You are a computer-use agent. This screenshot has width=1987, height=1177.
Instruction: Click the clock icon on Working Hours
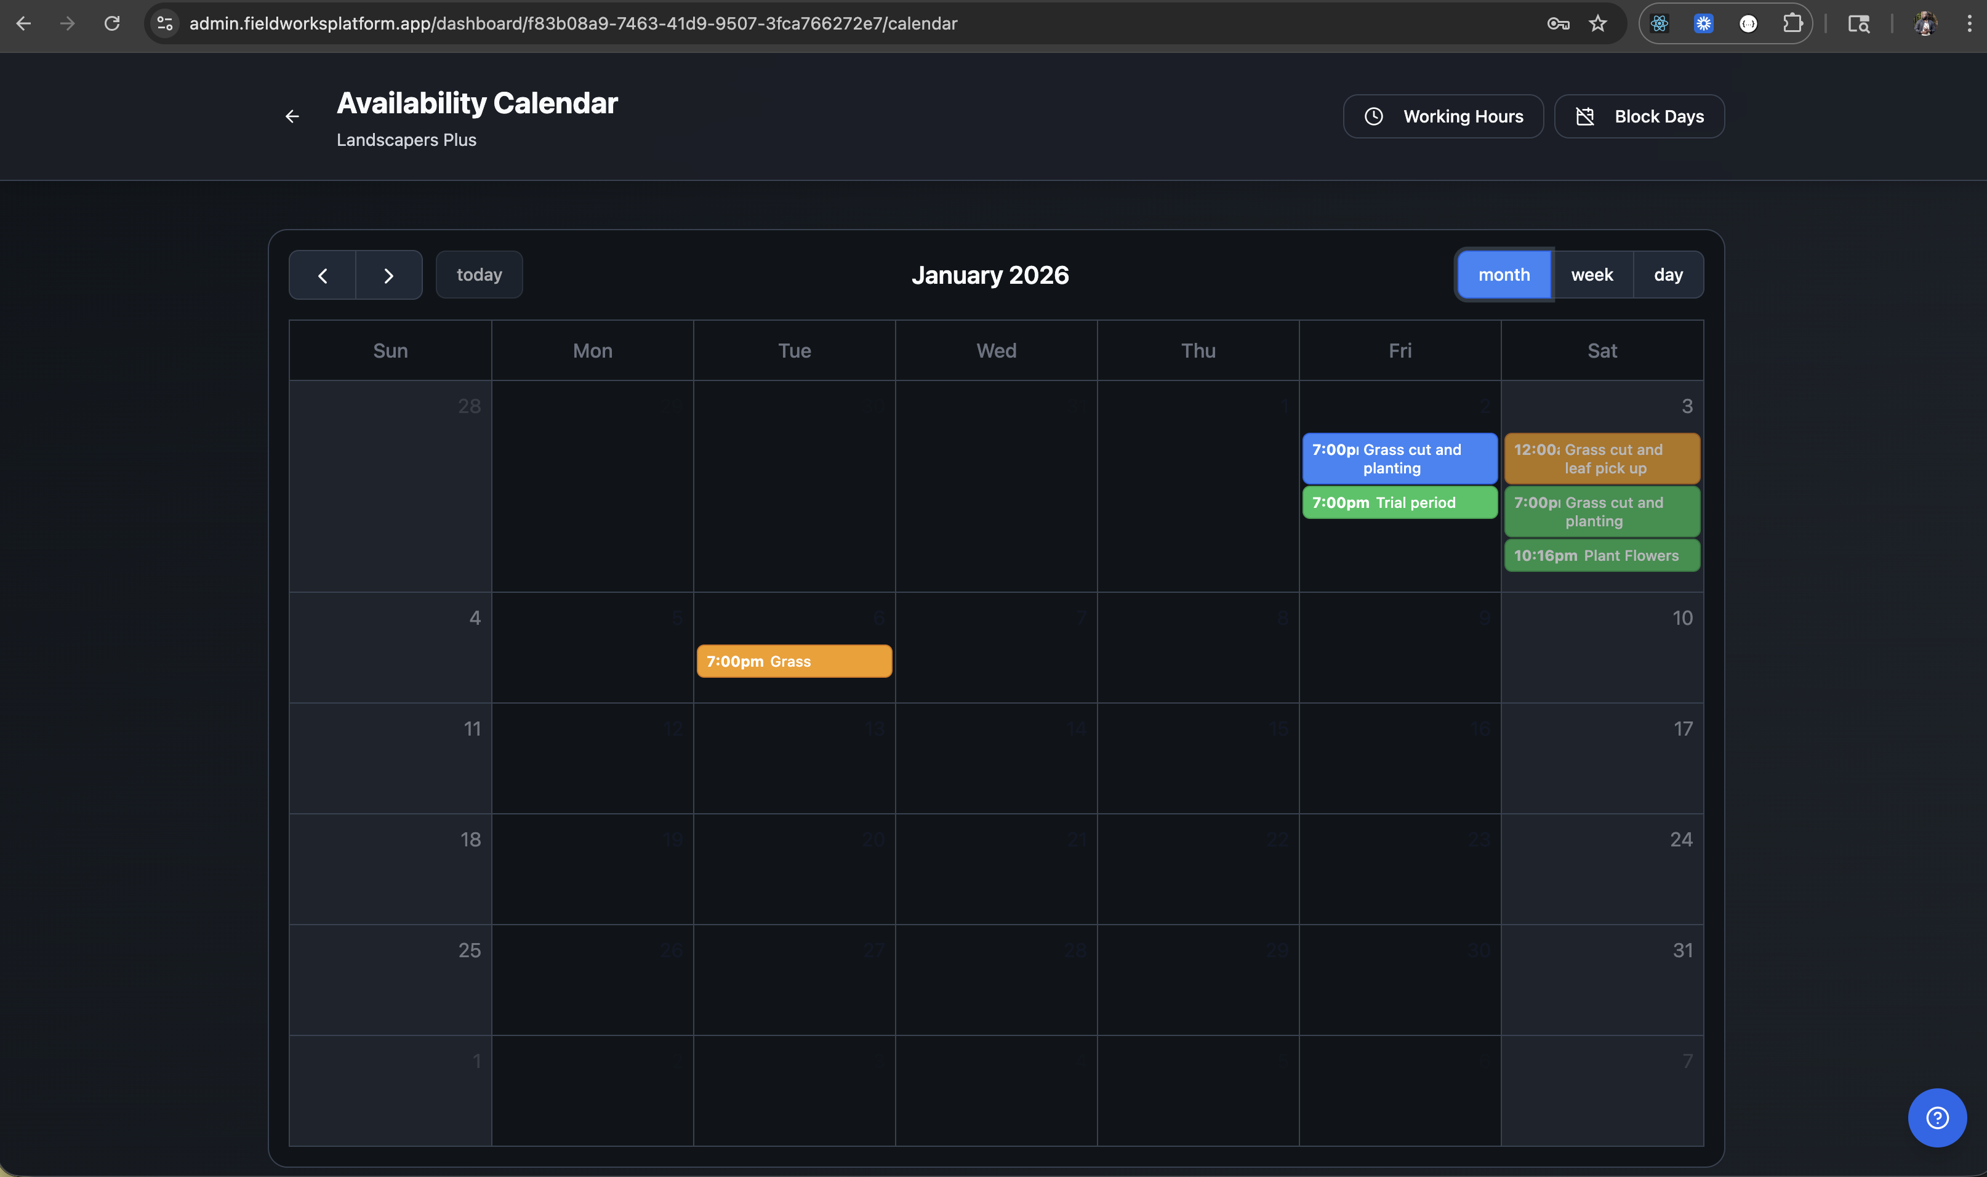1374,116
